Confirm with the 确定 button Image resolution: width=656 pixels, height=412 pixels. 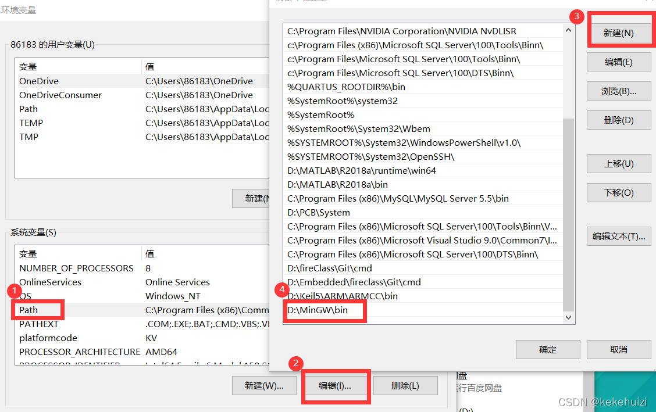[x=548, y=349]
